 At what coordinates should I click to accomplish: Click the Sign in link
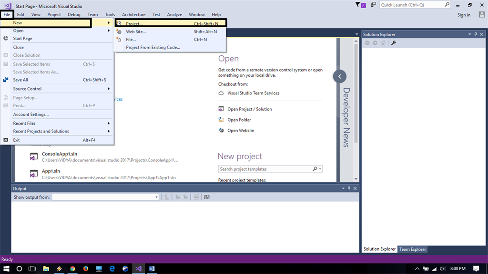464,15
